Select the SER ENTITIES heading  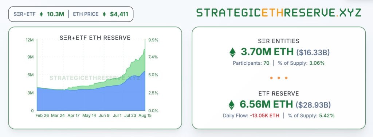(x=279, y=41)
